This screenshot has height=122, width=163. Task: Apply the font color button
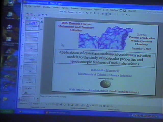[88, 105]
